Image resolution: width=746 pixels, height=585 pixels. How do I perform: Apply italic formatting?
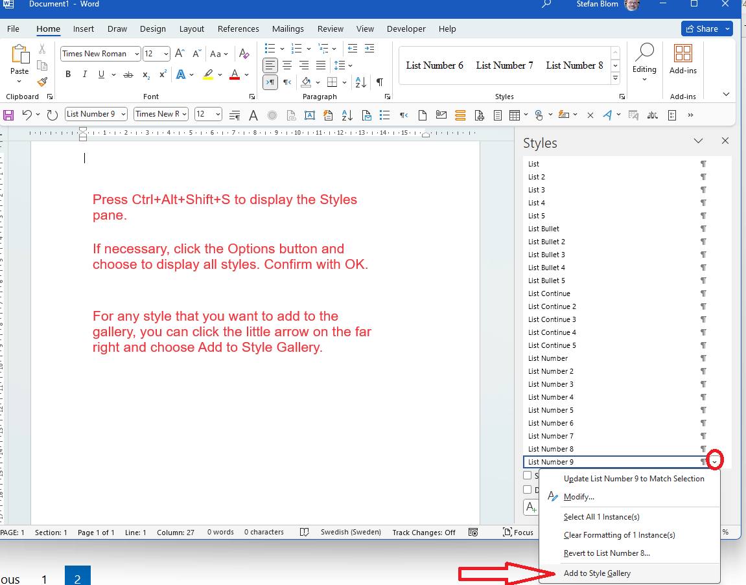tap(84, 74)
